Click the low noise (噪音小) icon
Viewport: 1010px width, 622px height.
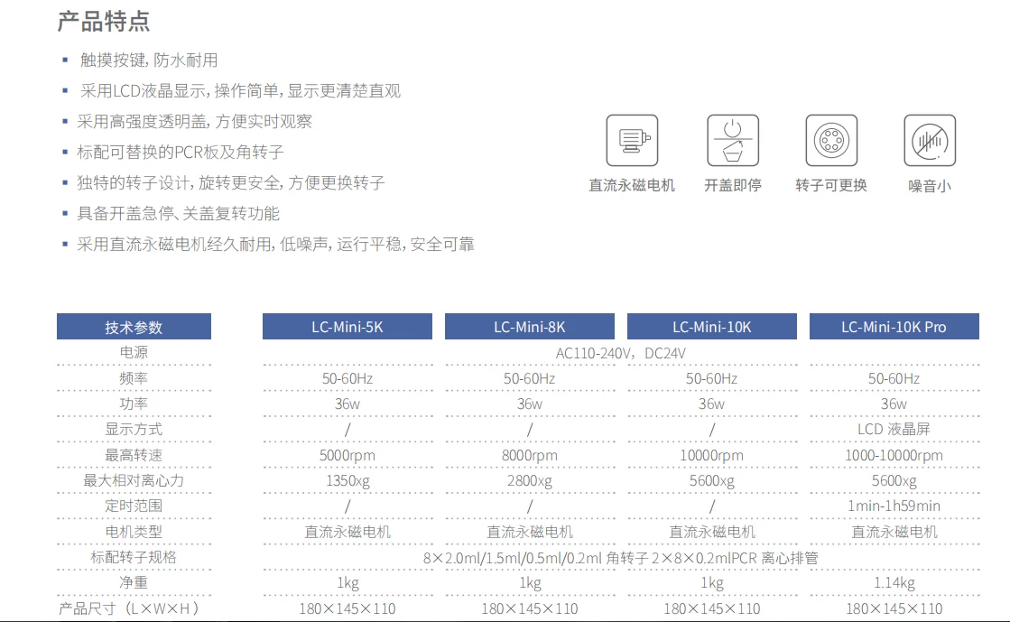[930, 141]
